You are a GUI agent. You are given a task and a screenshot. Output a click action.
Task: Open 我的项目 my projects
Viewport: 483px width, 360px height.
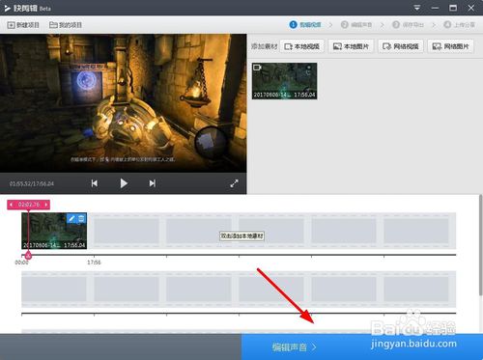coord(66,25)
